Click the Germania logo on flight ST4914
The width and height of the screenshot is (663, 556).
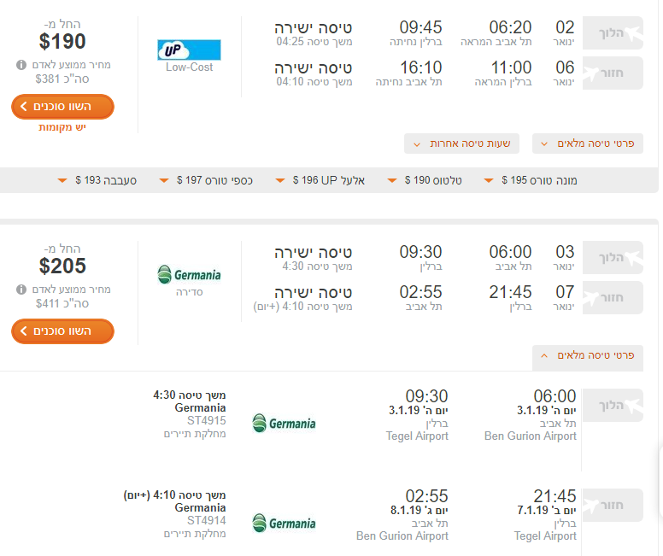[284, 523]
